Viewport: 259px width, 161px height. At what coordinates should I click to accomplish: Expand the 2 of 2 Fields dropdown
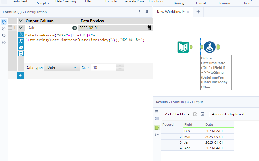point(177,114)
